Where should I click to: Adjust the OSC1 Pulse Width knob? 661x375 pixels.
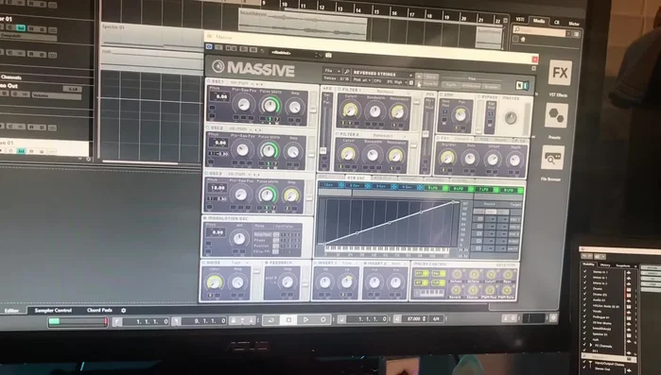(x=270, y=106)
